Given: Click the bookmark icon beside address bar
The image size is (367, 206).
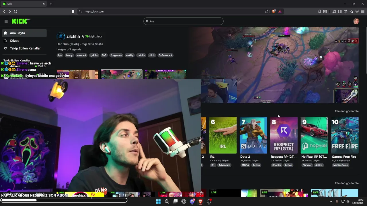Looking at the screenshot, I should point(73,11).
